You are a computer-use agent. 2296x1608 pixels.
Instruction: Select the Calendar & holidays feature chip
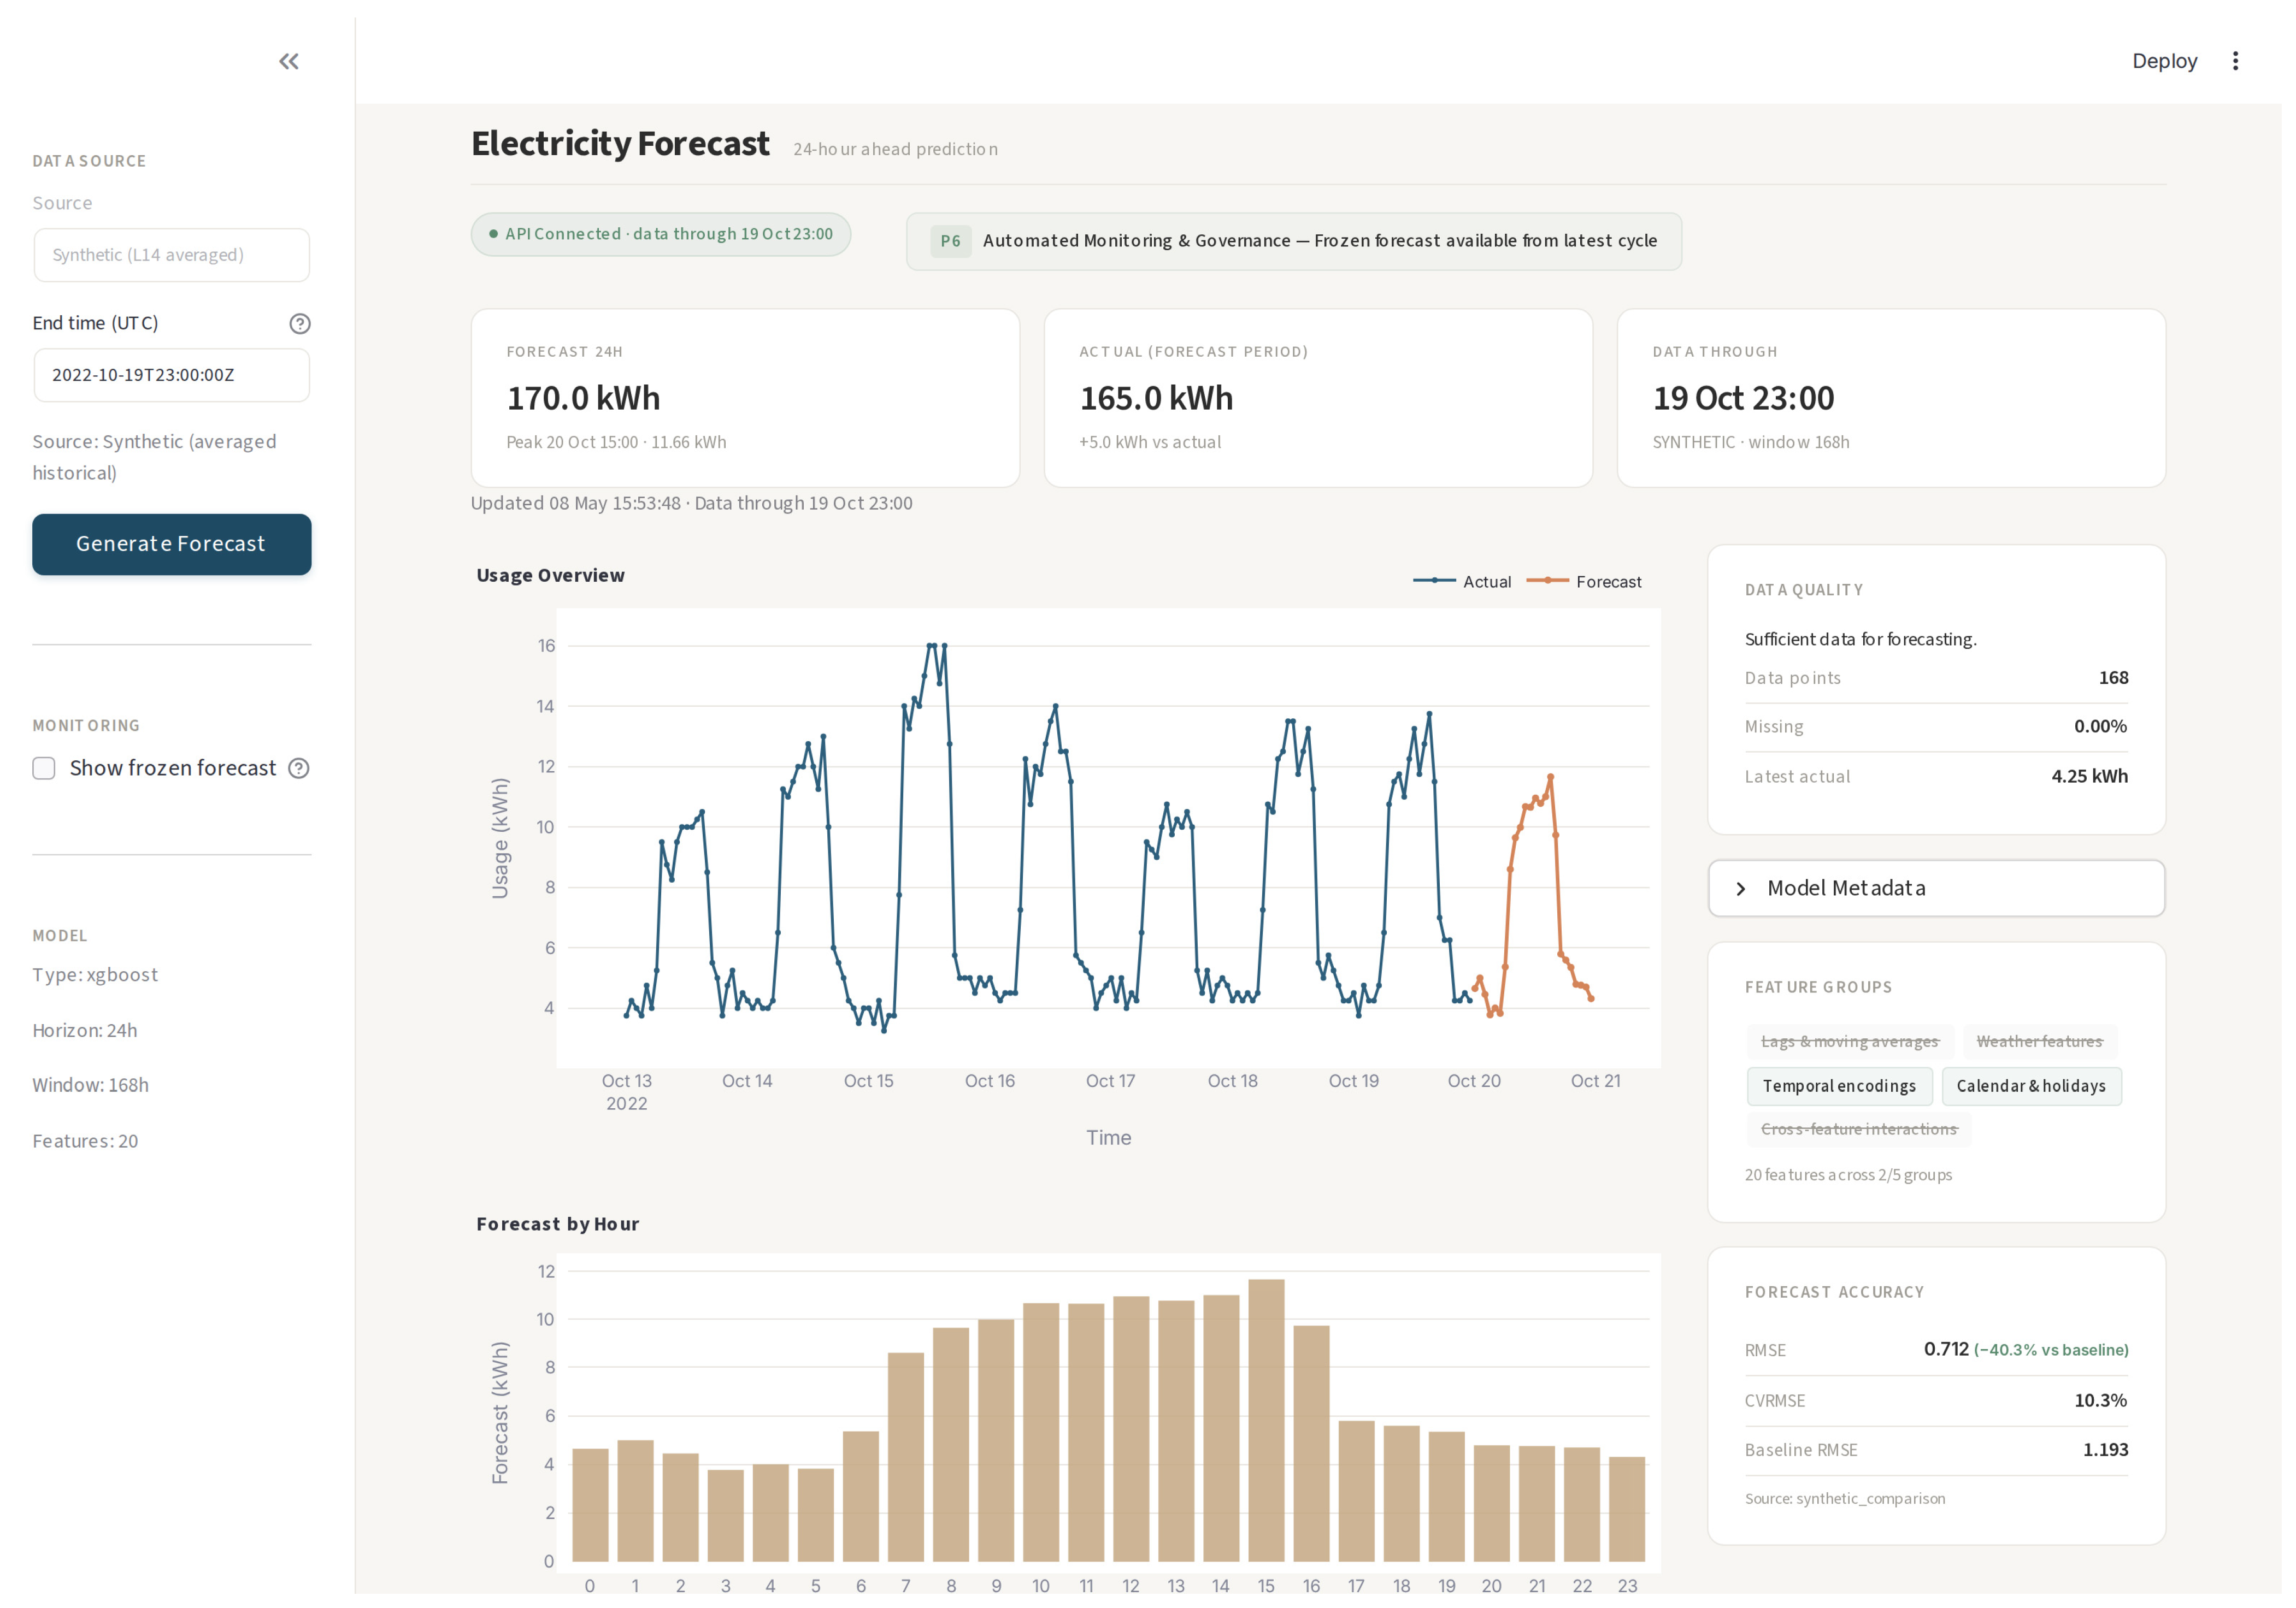click(x=2031, y=1086)
